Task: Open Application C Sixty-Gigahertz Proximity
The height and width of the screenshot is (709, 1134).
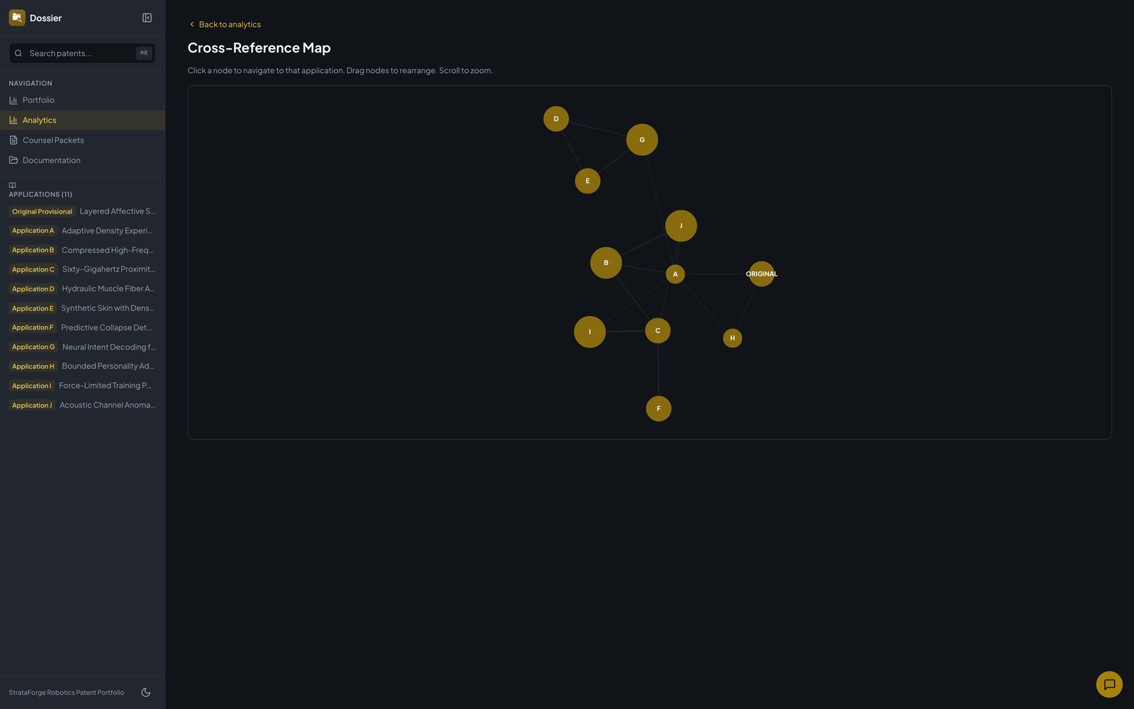Action: 82,269
